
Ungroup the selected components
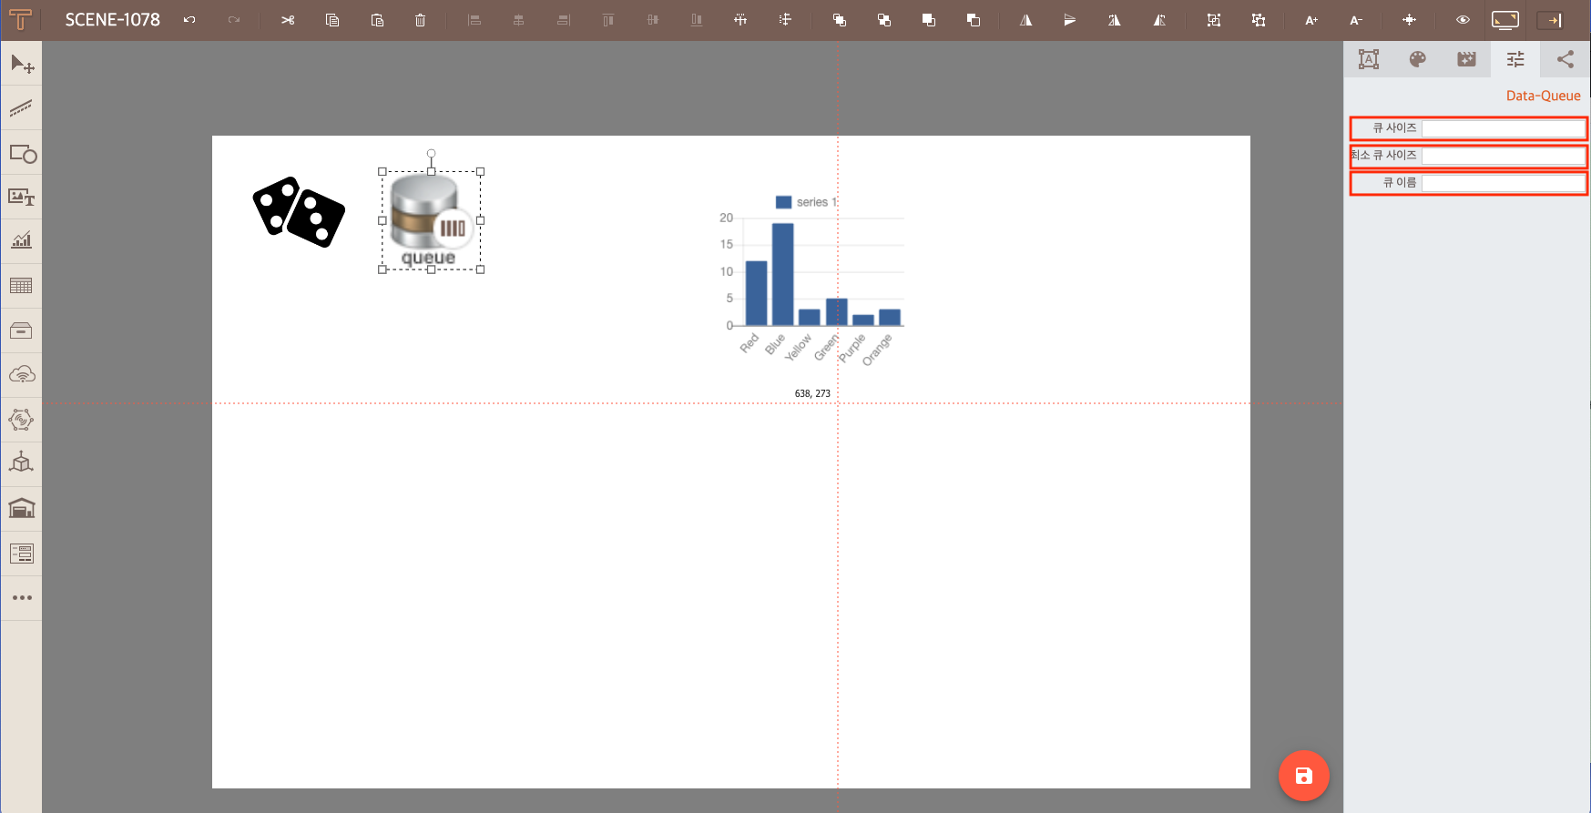1259,20
